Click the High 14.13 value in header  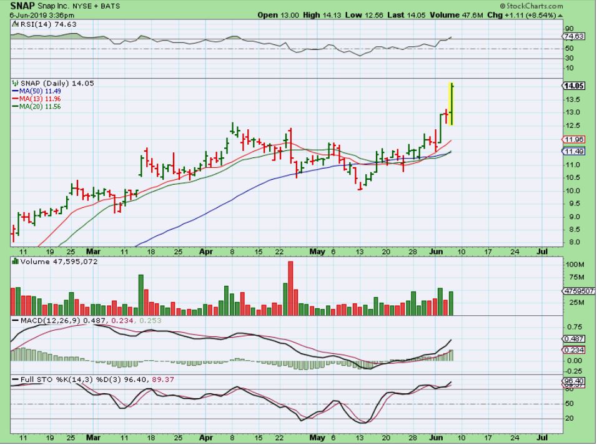click(322, 15)
